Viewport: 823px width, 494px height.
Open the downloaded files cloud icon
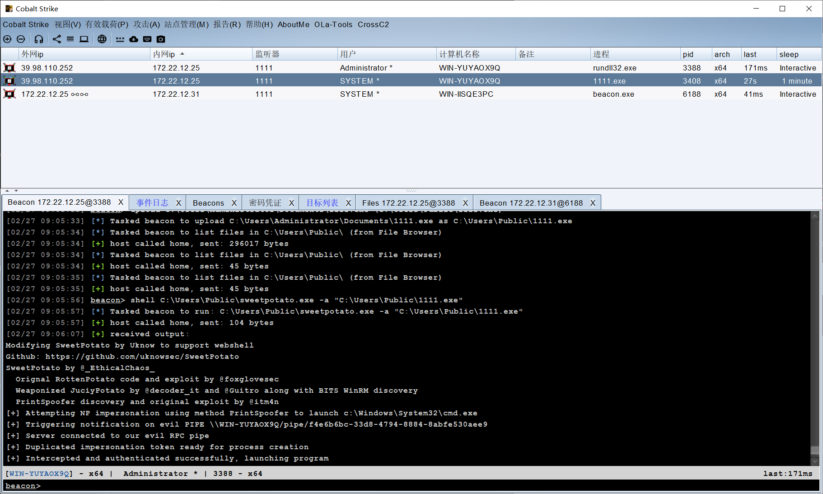point(133,39)
